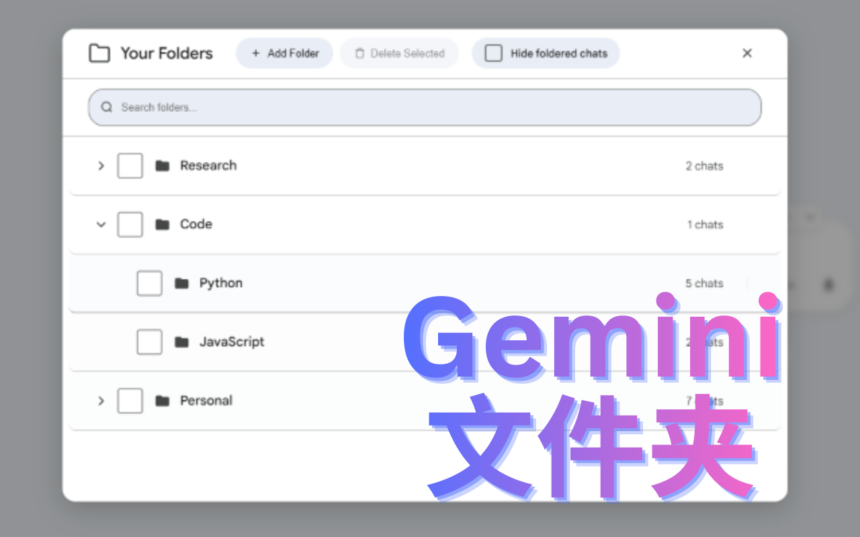
Task: Click the Python folder icon
Action: (181, 283)
